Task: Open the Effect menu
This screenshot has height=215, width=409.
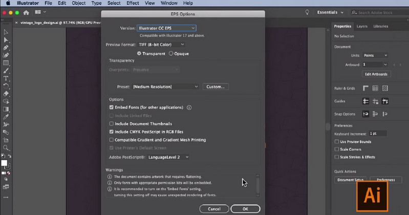Action: pos(133,3)
